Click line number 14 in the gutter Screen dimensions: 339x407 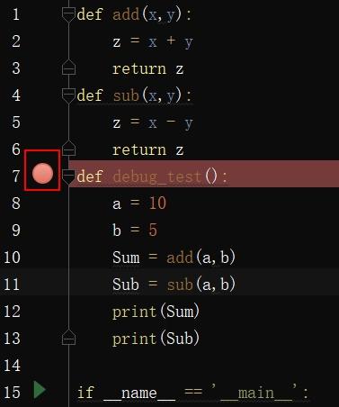[x=12, y=366]
